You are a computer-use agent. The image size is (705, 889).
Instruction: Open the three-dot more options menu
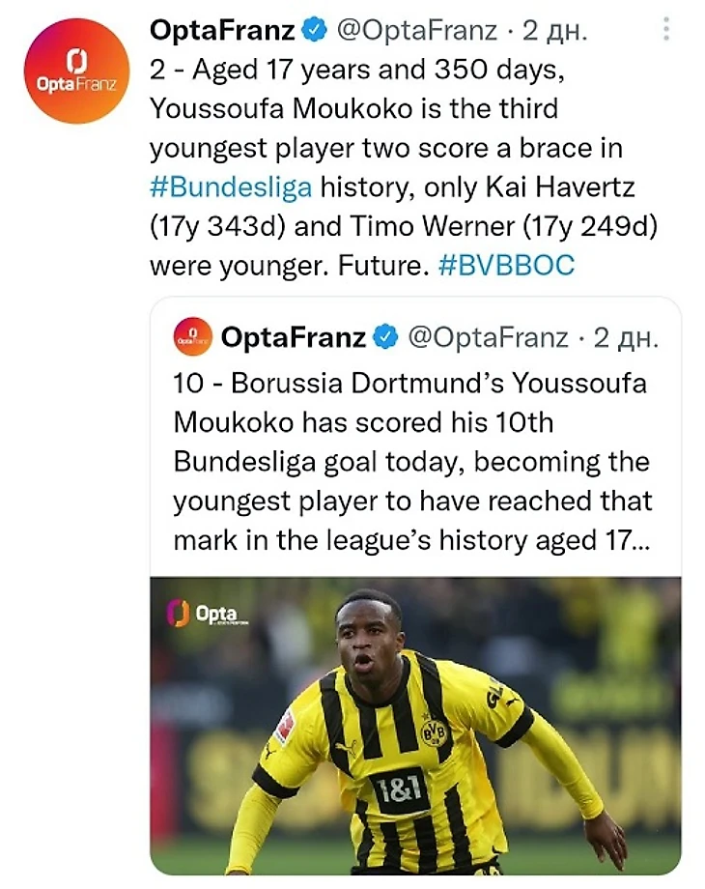tap(666, 28)
